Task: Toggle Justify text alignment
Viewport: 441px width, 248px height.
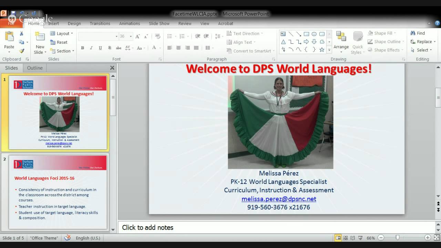Action: point(196,48)
